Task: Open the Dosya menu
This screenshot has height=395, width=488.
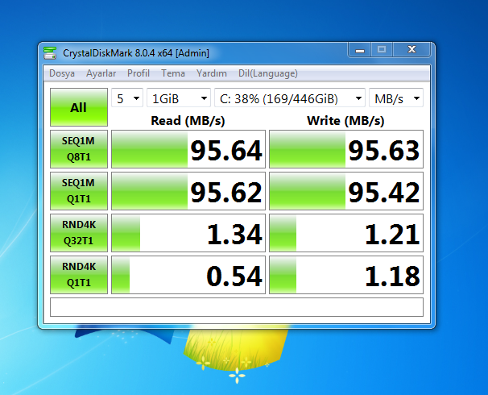Action: tap(62, 73)
